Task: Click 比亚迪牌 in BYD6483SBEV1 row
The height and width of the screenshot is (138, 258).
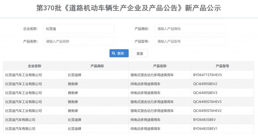Action: point(75,129)
